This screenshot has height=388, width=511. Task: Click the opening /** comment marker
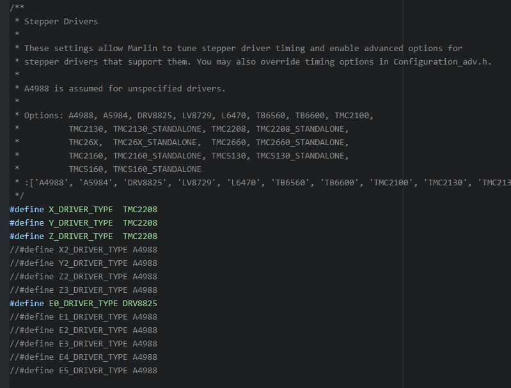17,8
